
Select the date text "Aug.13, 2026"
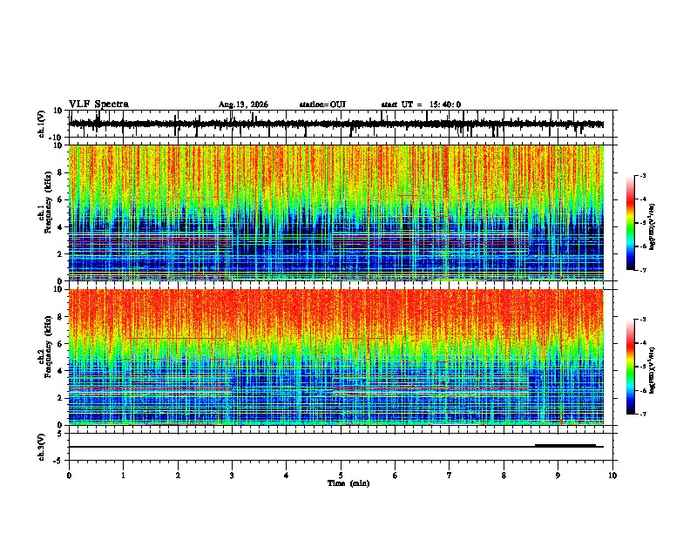pyautogui.click(x=243, y=105)
